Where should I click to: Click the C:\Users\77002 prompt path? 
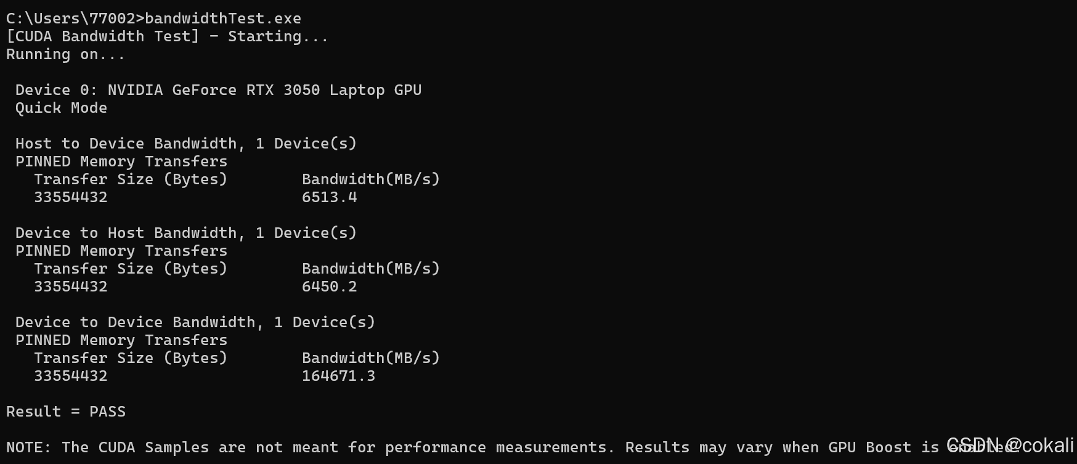coord(71,18)
